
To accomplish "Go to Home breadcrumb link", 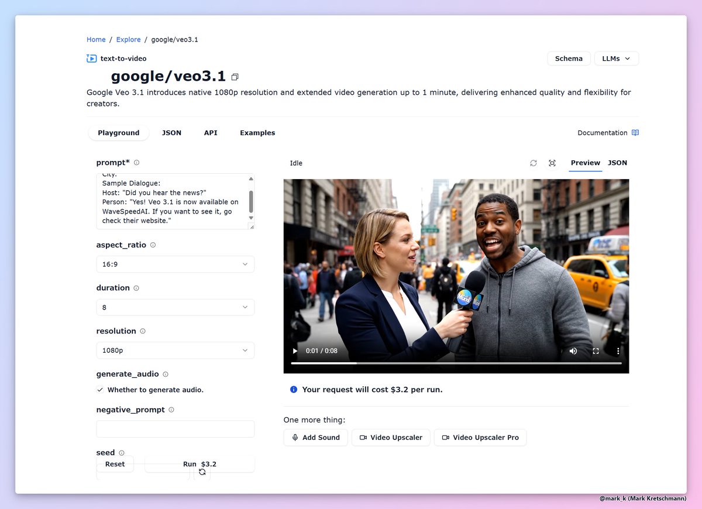I will coord(96,40).
